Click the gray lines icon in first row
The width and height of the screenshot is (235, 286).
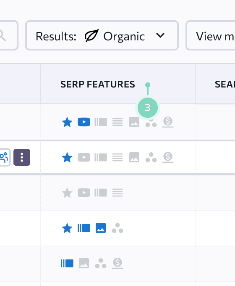pyautogui.click(x=117, y=122)
